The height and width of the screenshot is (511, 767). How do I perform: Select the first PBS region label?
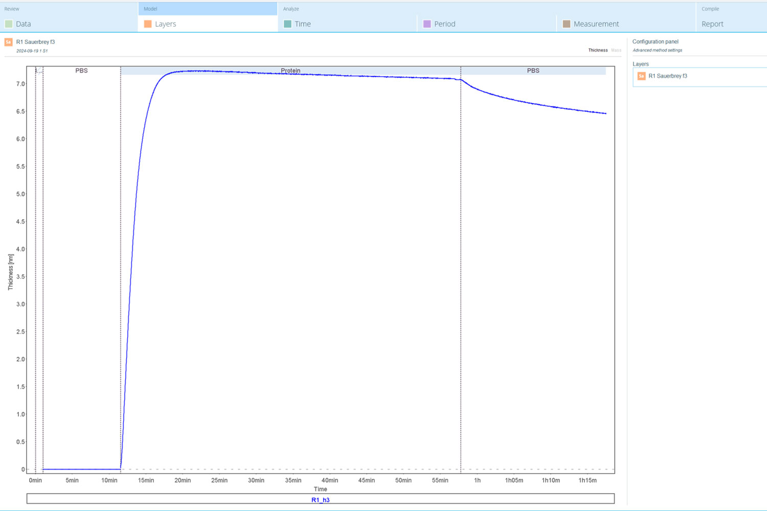coord(82,71)
